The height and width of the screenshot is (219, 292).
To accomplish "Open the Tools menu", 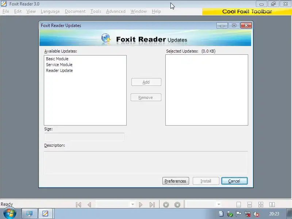I will pyautogui.click(x=96, y=11).
